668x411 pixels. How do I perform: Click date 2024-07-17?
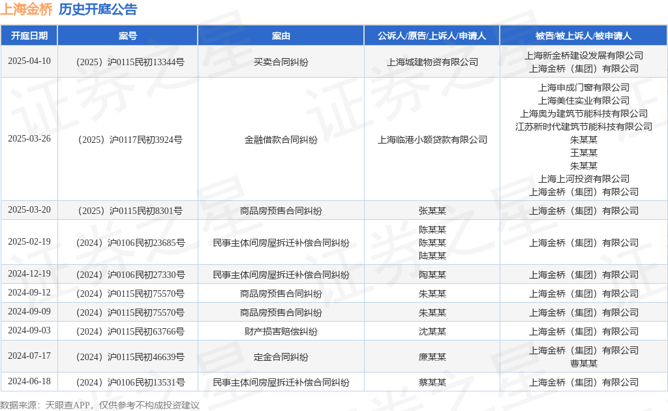(x=29, y=356)
